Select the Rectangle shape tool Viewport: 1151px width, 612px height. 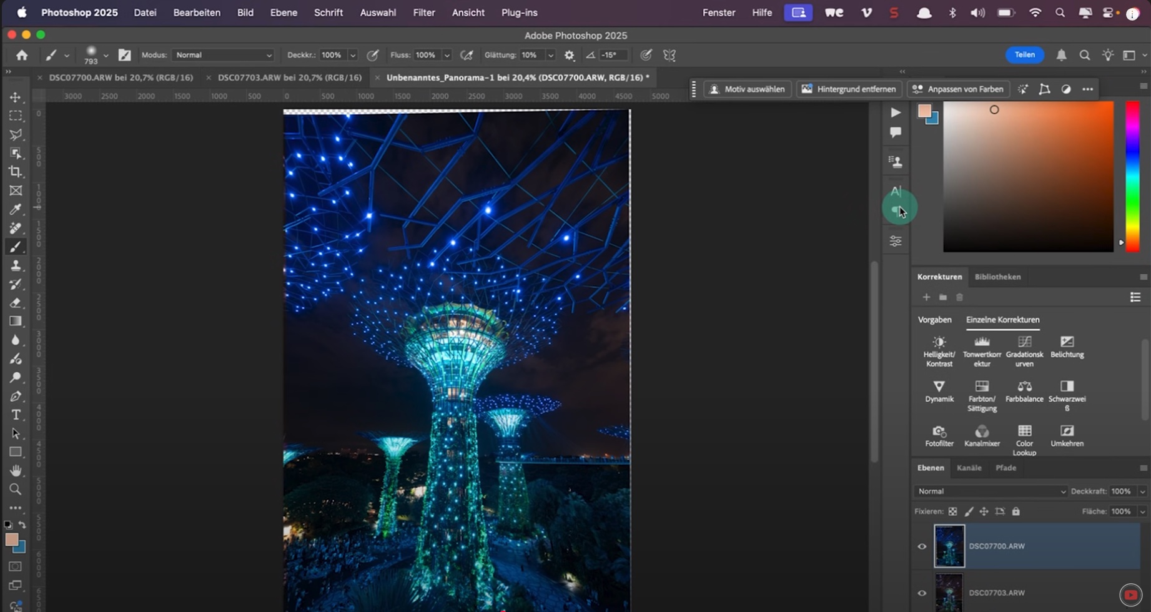tap(16, 452)
